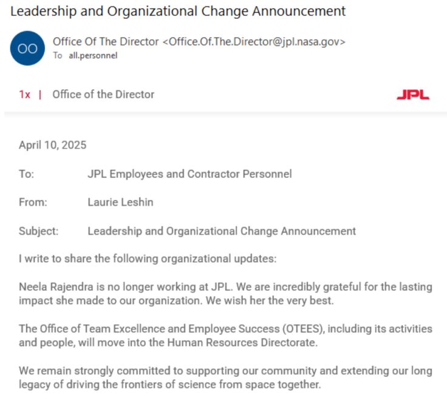Click the red 1x label
This screenshot has width=447, height=401.
(24, 95)
